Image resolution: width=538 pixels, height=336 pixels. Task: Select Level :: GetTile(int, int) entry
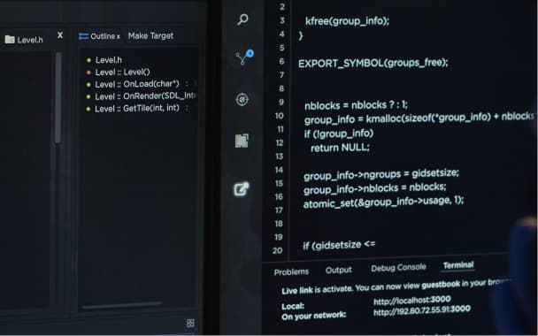click(x=137, y=109)
